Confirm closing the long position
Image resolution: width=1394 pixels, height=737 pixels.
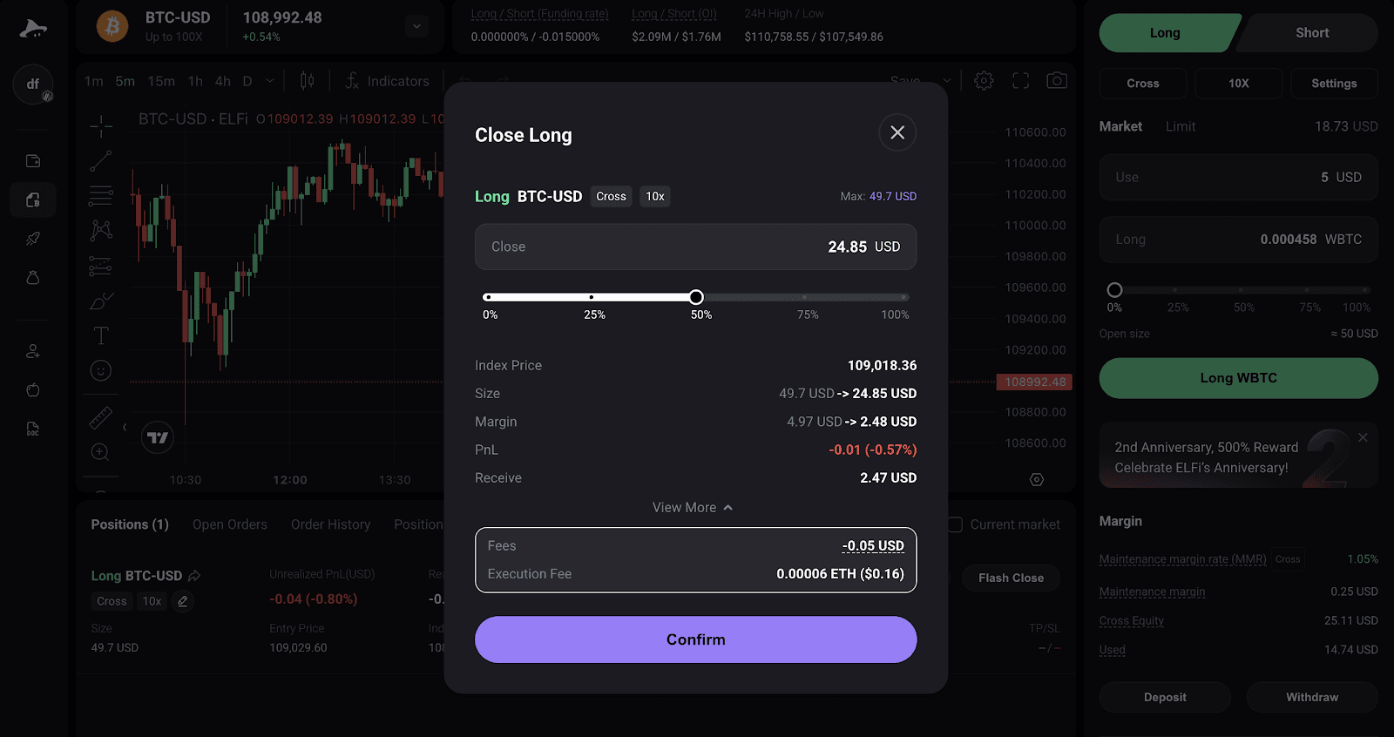click(x=695, y=639)
